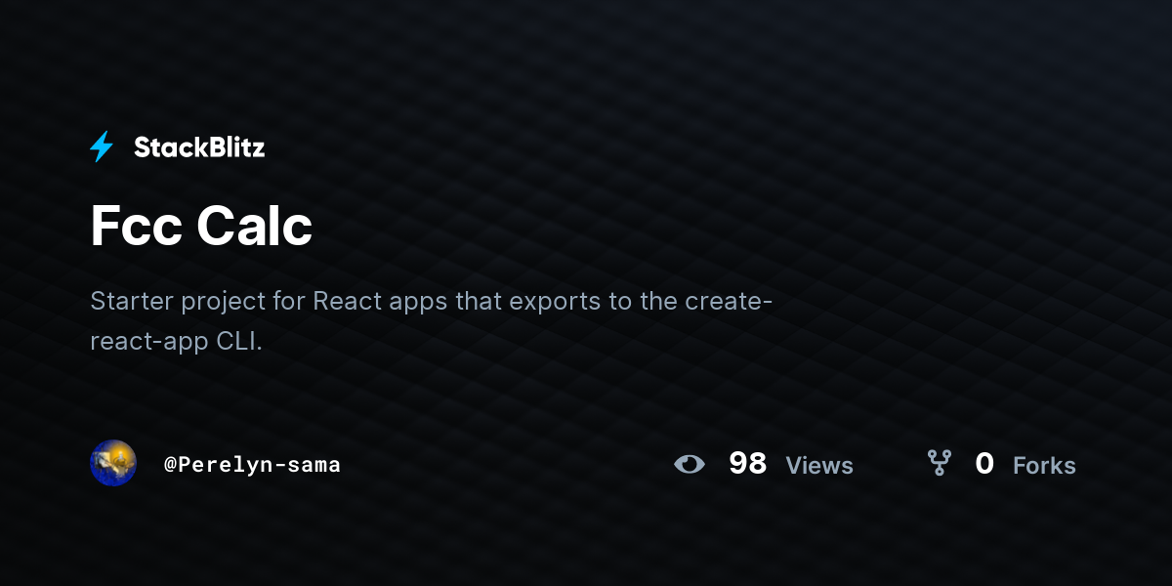Click the react-app CLI. second description line
Viewport: 1172px width, 586px height.
coord(177,342)
